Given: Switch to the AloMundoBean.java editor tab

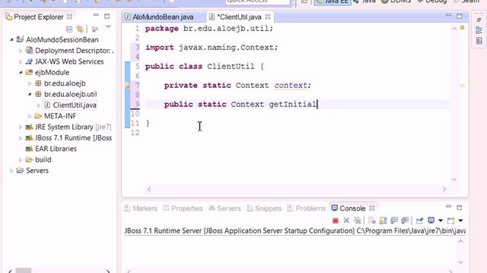Looking at the screenshot, I should (163, 17).
